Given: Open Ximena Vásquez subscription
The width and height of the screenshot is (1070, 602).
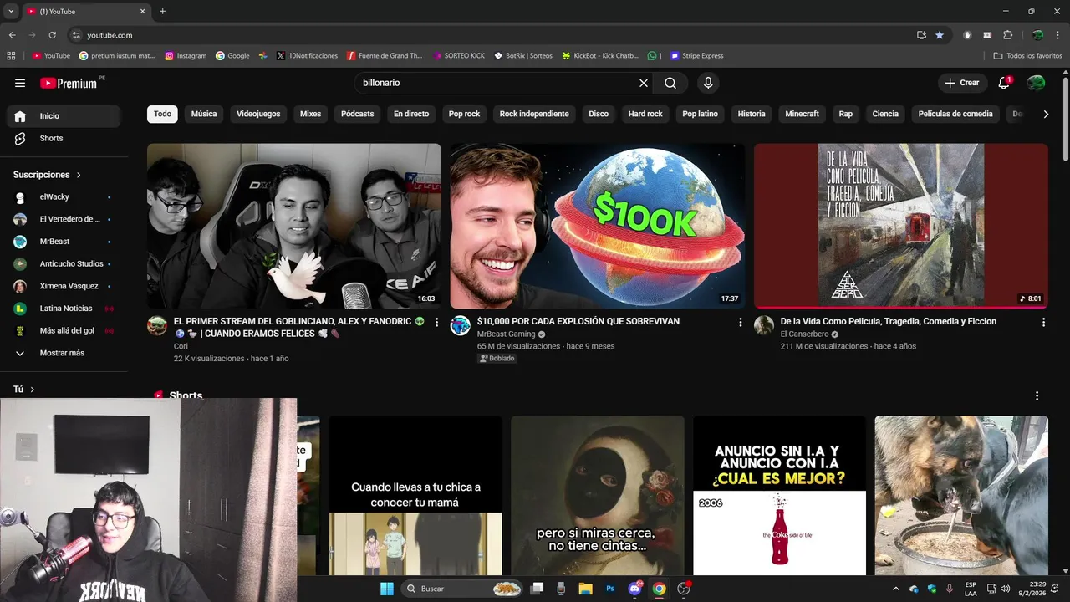Looking at the screenshot, I should click(64, 286).
